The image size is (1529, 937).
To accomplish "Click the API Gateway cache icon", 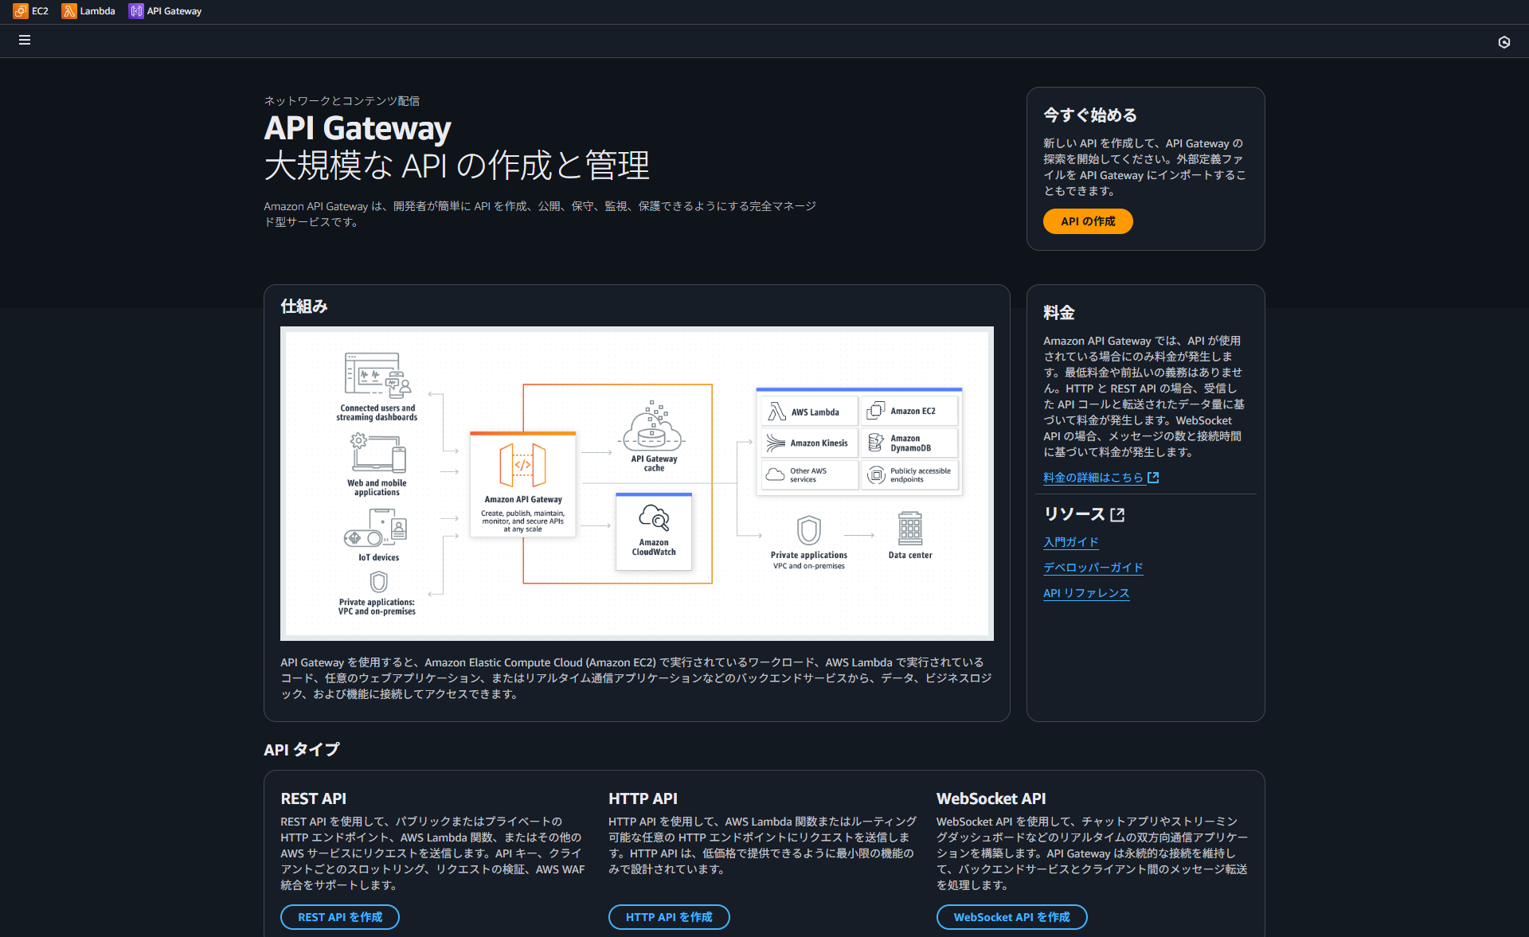I will [652, 425].
